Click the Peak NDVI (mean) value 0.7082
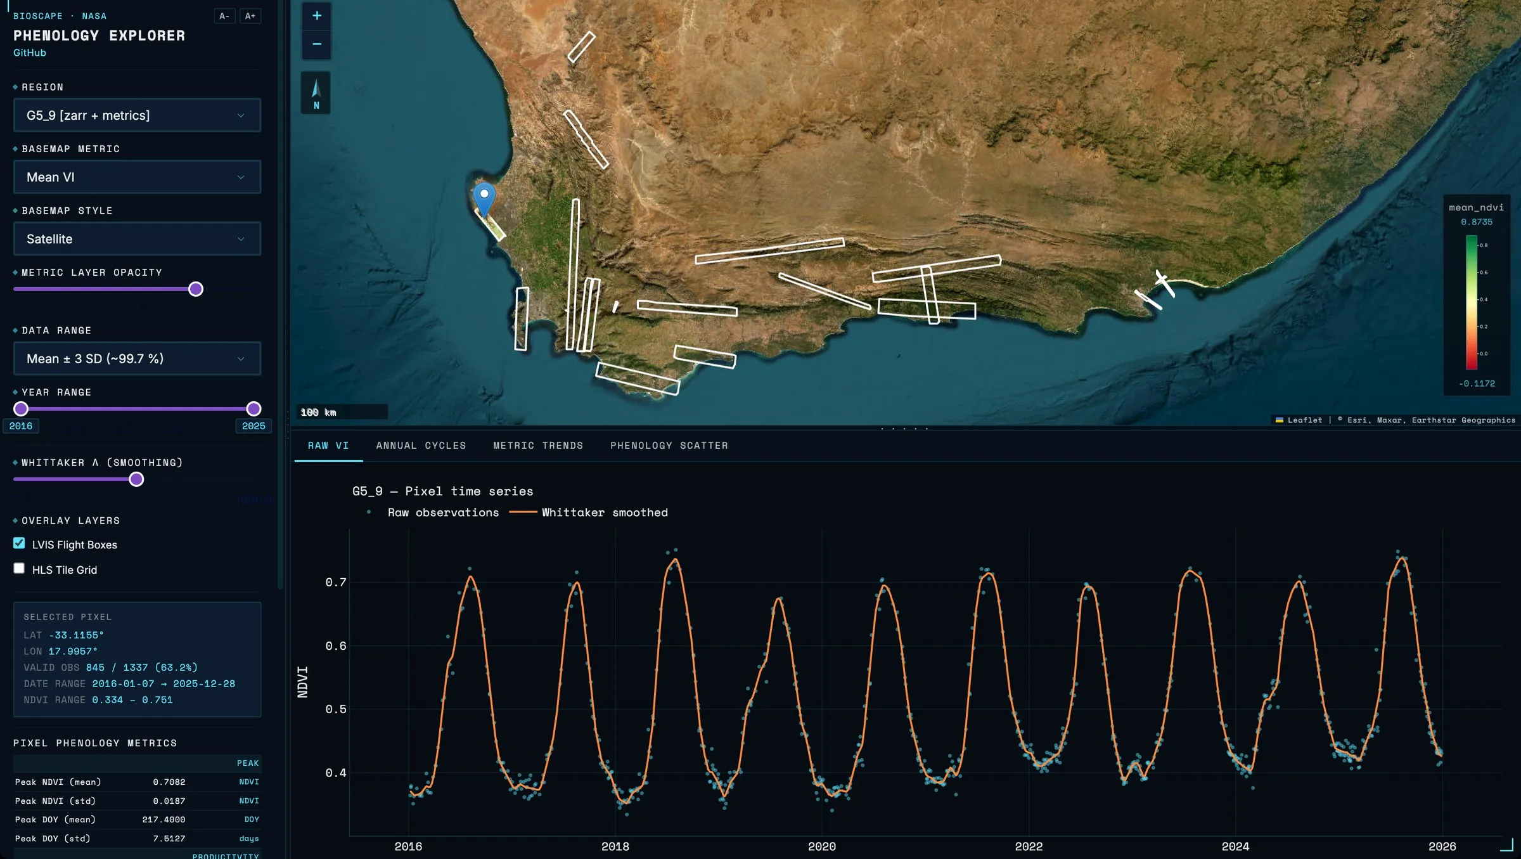Viewport: 1521px width, 859px height. [169, 782]
